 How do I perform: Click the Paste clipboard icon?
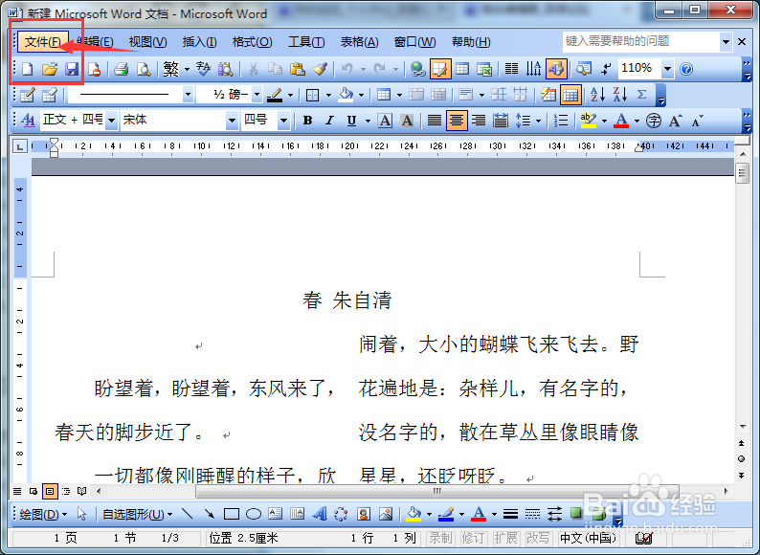point(297,69)
